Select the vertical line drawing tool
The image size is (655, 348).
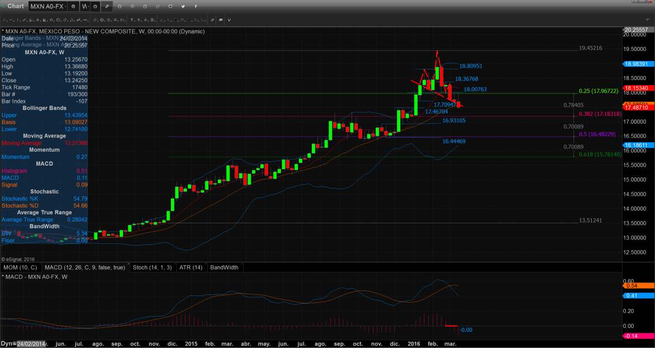click(17, 20)
